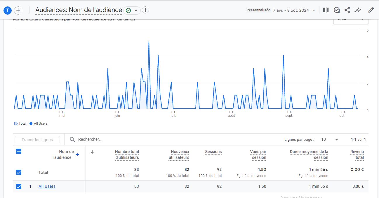Sort by Nombre total d'utilisateurs column

(x=127, y=154)
